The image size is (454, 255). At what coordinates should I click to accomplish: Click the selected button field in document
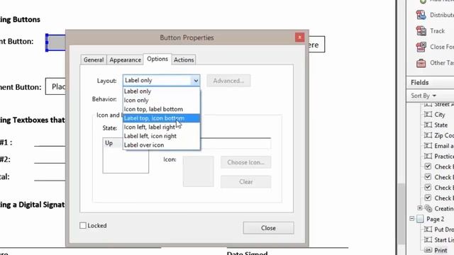coord(56,42)
